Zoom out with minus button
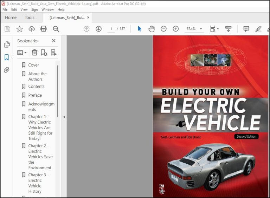The height and width of the screenshot is (198, 270). pyautogui.click(x=163, y=29)
